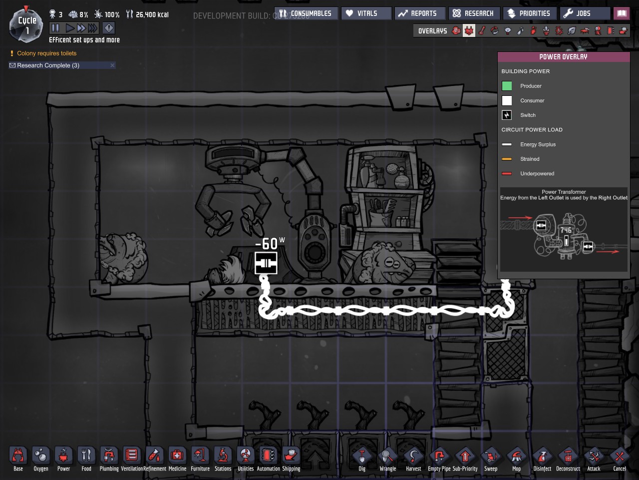This screenshot has width=639, height=480.
Task: Open the Consumables menu
Action: (306, 13)
